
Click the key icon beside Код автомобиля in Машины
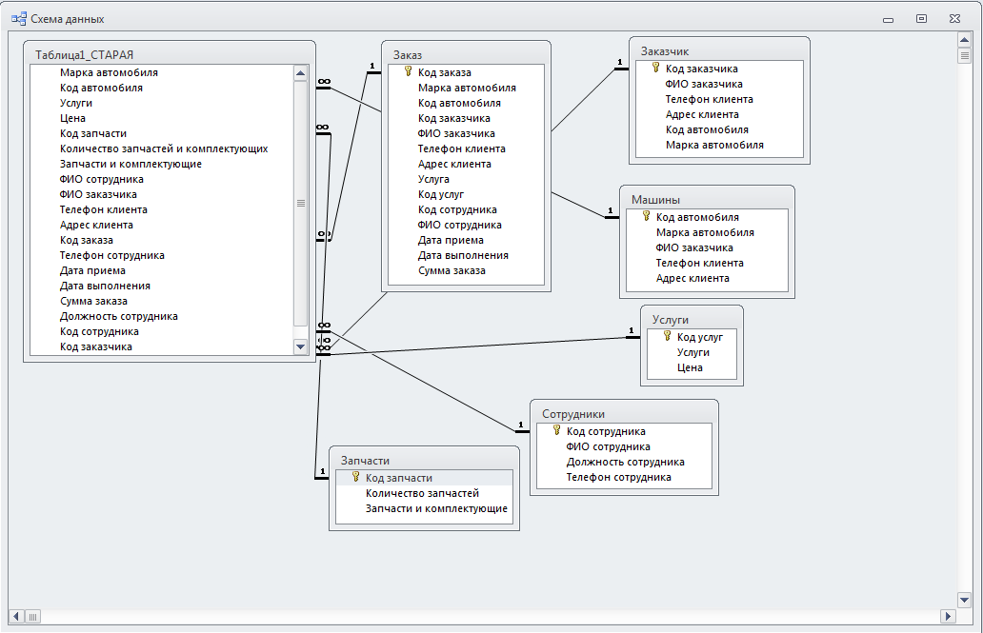(647, 216)
